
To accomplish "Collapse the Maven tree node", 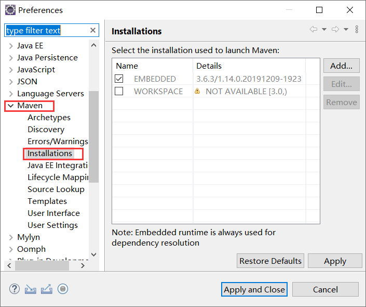I will (x=11, y=106).
